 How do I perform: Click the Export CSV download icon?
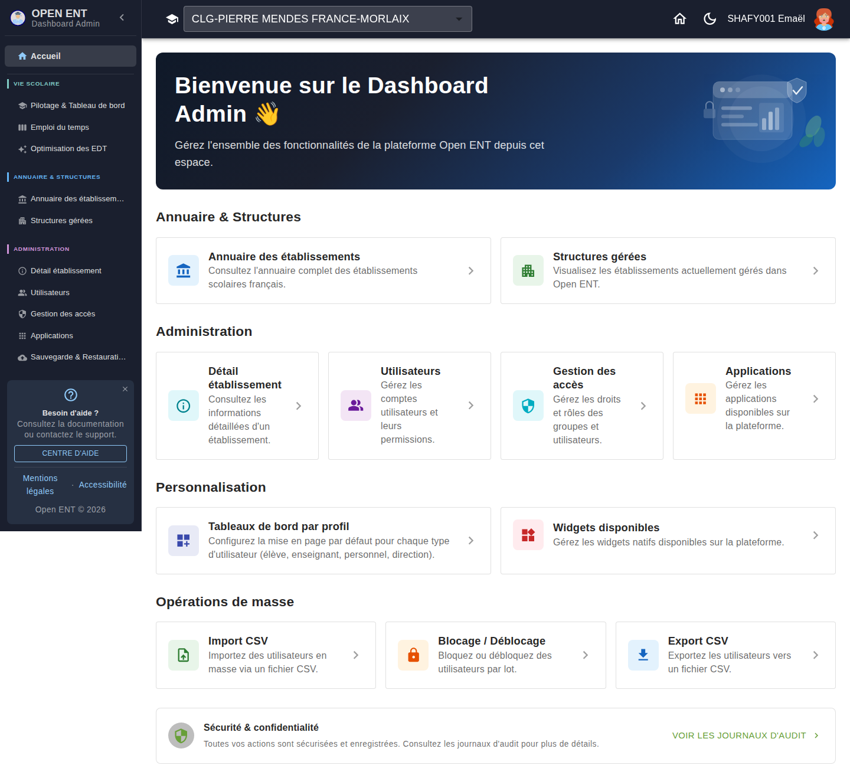643,655
